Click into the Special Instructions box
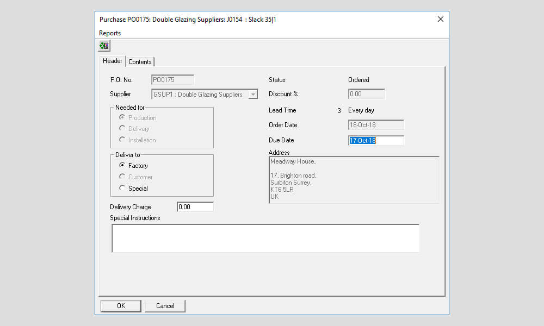Image resolution: width=544 pixels, height=326 pixels. tap(265, 239)
